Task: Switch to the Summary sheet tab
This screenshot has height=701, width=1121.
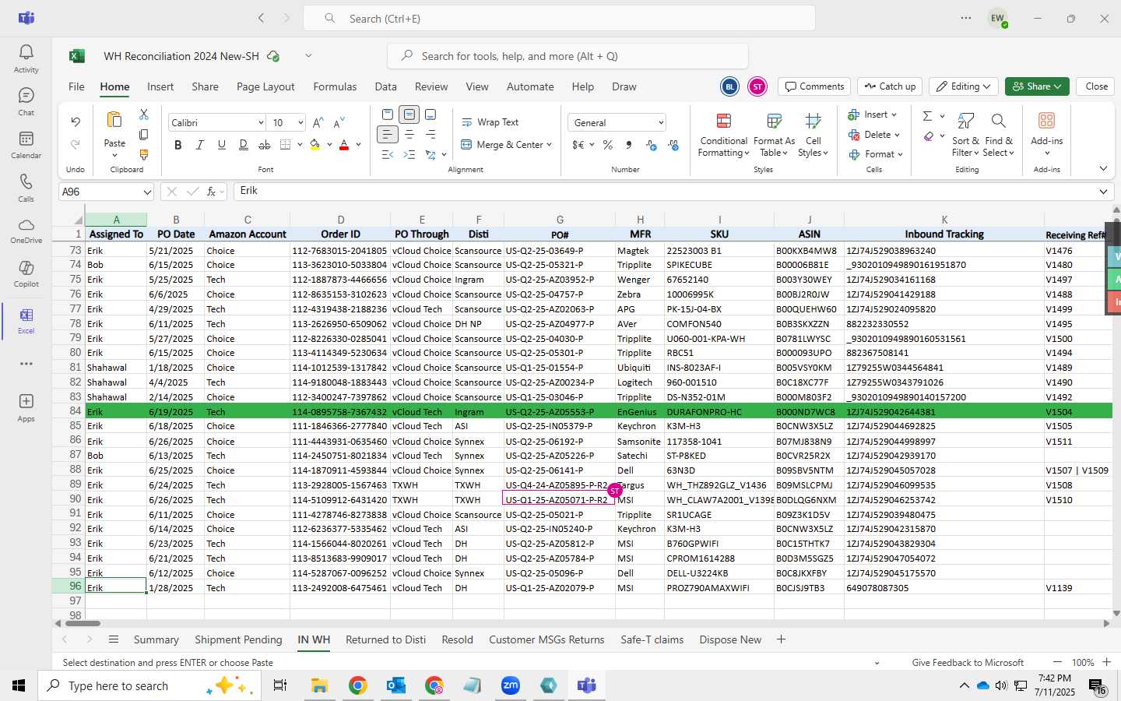Action: tap(156, 639)
